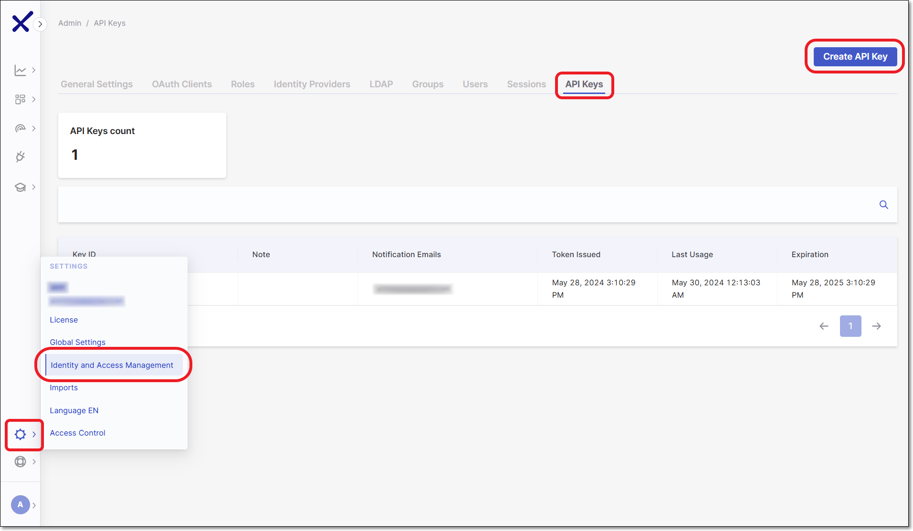This screenshot has width=913, height=531.
Task: Select the API Keys tab
Action: [584, 84]
